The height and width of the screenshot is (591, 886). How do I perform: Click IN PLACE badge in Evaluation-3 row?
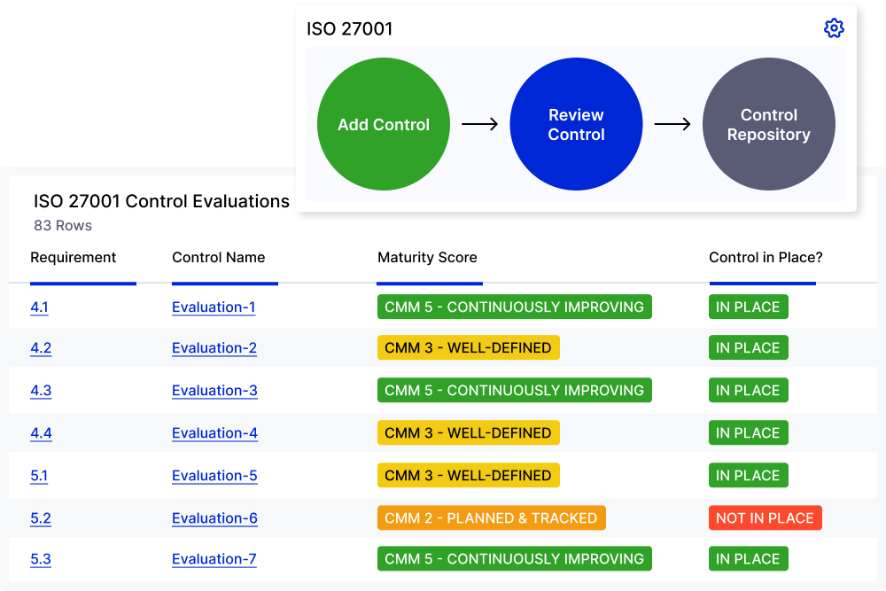[748, 391]
